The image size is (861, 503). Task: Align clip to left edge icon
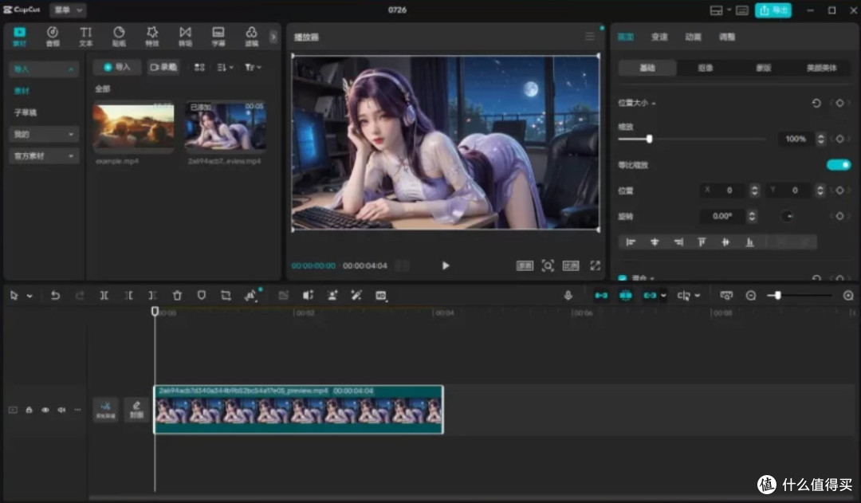coord(631,242)
